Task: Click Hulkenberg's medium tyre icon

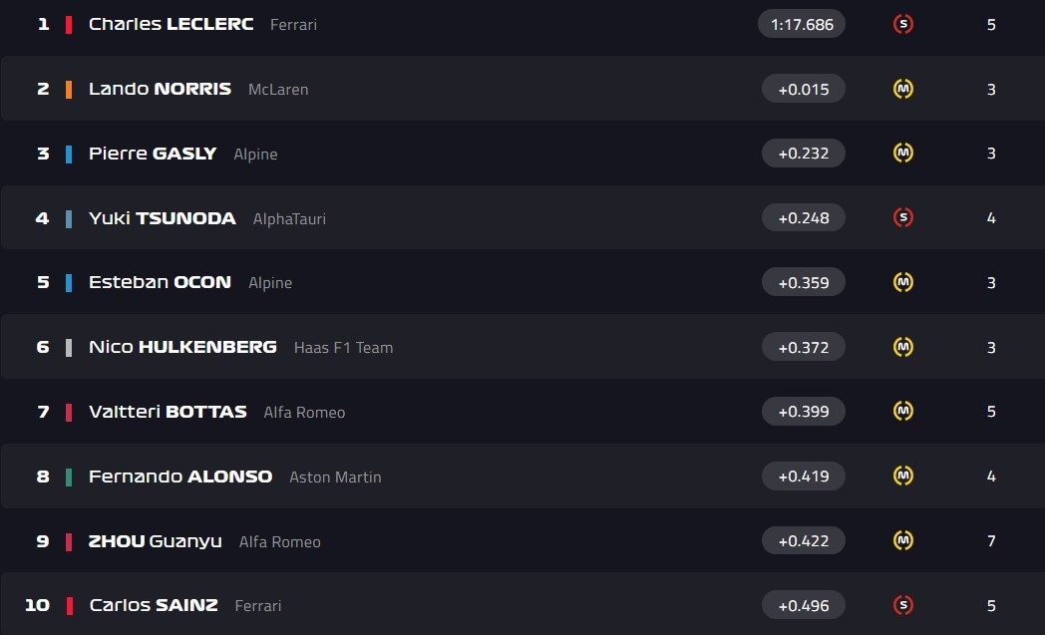Action: pyautogui.click(x=902, y=347)
